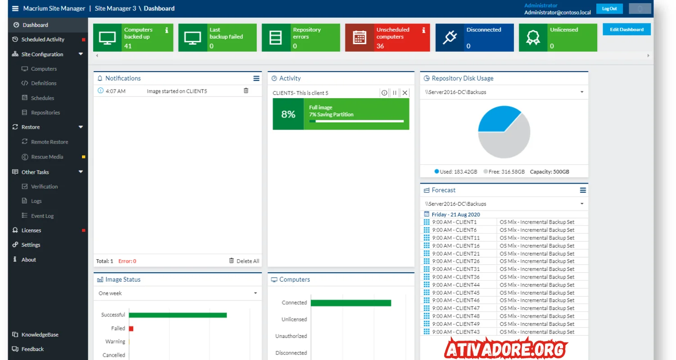
Task: Click the Full image progress bar
Action: pos(356,121)
